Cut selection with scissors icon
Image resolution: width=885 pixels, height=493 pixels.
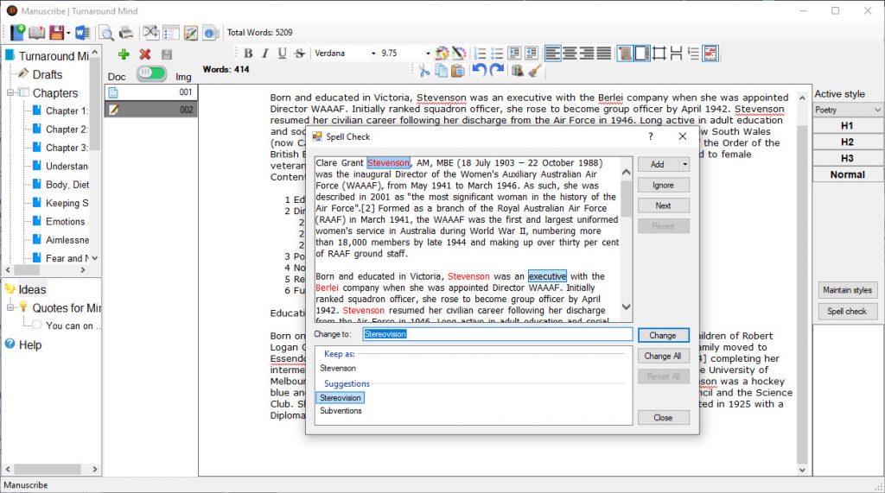point(423,71)
